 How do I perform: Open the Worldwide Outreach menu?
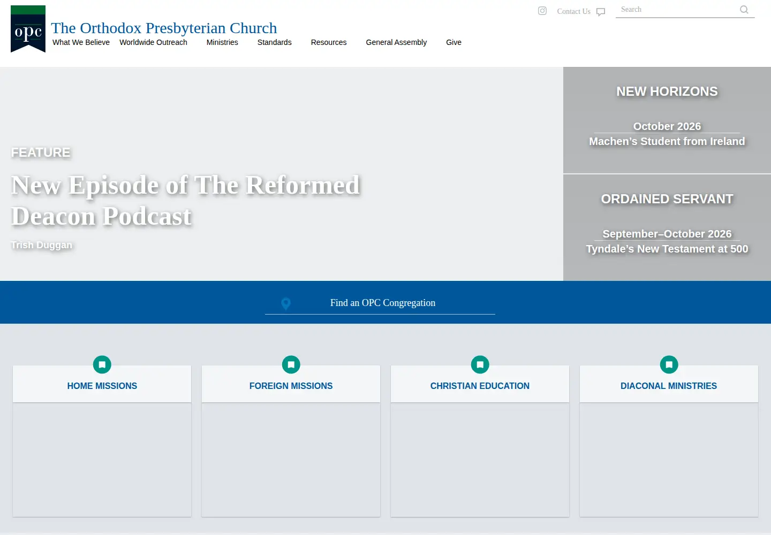pyautogui.click(x=153, y=42)
